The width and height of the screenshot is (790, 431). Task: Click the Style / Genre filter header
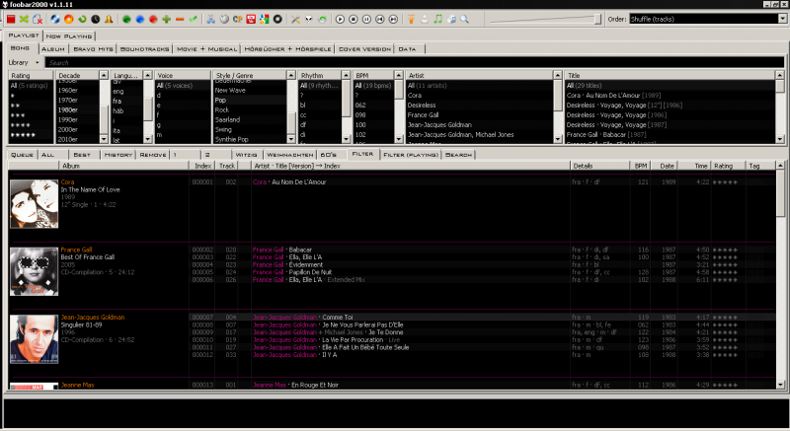pos(250,75)
